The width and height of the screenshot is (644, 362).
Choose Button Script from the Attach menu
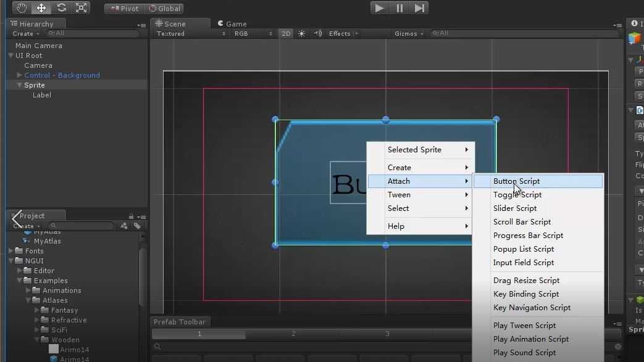pyautogui.click(x=538, y=181)
